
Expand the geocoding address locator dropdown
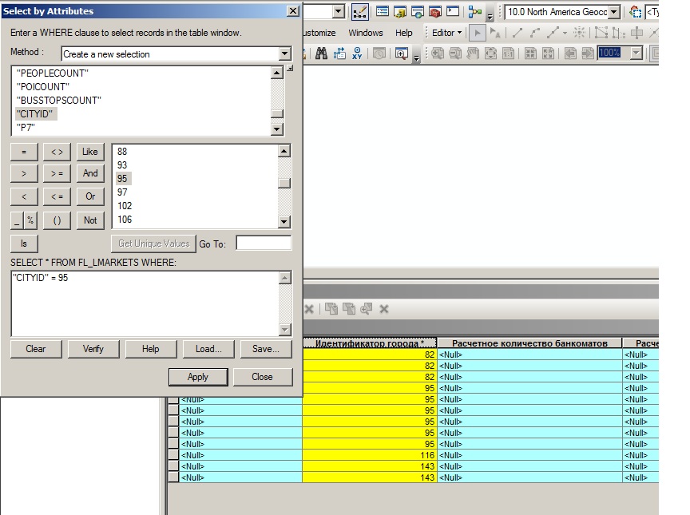[x=613, y=12]
